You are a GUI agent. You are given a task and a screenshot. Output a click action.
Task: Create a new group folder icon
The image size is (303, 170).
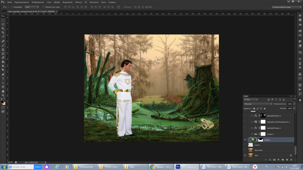tap(283, 160)
